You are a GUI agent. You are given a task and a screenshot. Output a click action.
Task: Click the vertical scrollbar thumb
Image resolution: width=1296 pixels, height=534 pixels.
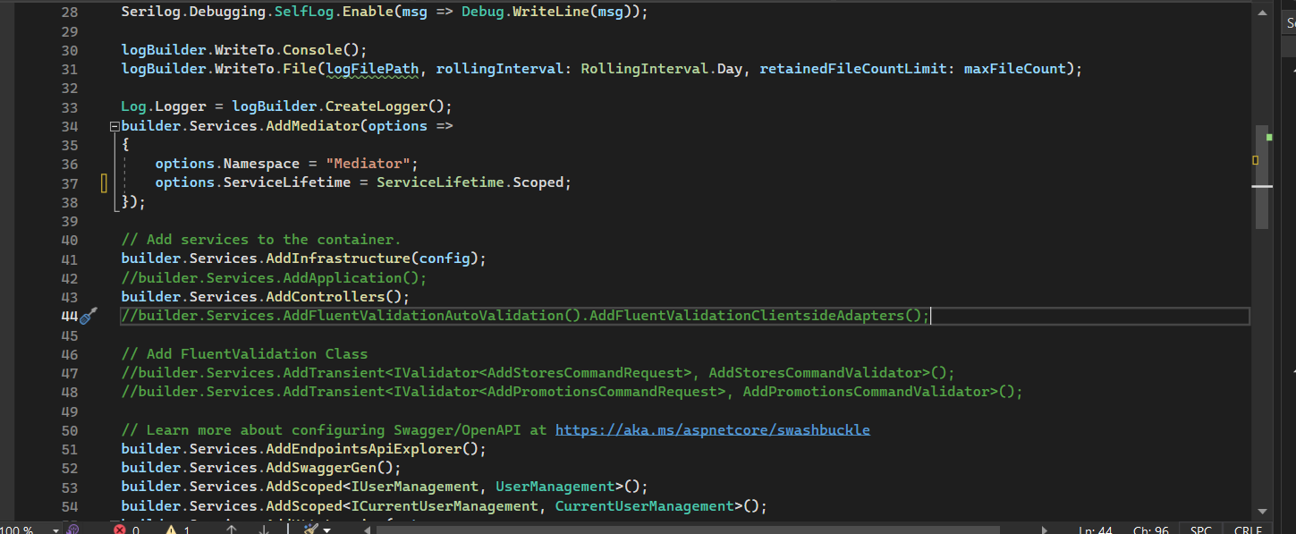click(x=1262, y=176)
